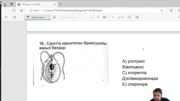The width and height of the screenshot is (180, 101).
Task: Click the fit to width icon
Action: [104, 17]
